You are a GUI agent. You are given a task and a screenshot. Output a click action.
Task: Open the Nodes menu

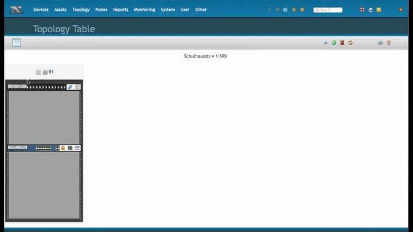pos(101,10)
